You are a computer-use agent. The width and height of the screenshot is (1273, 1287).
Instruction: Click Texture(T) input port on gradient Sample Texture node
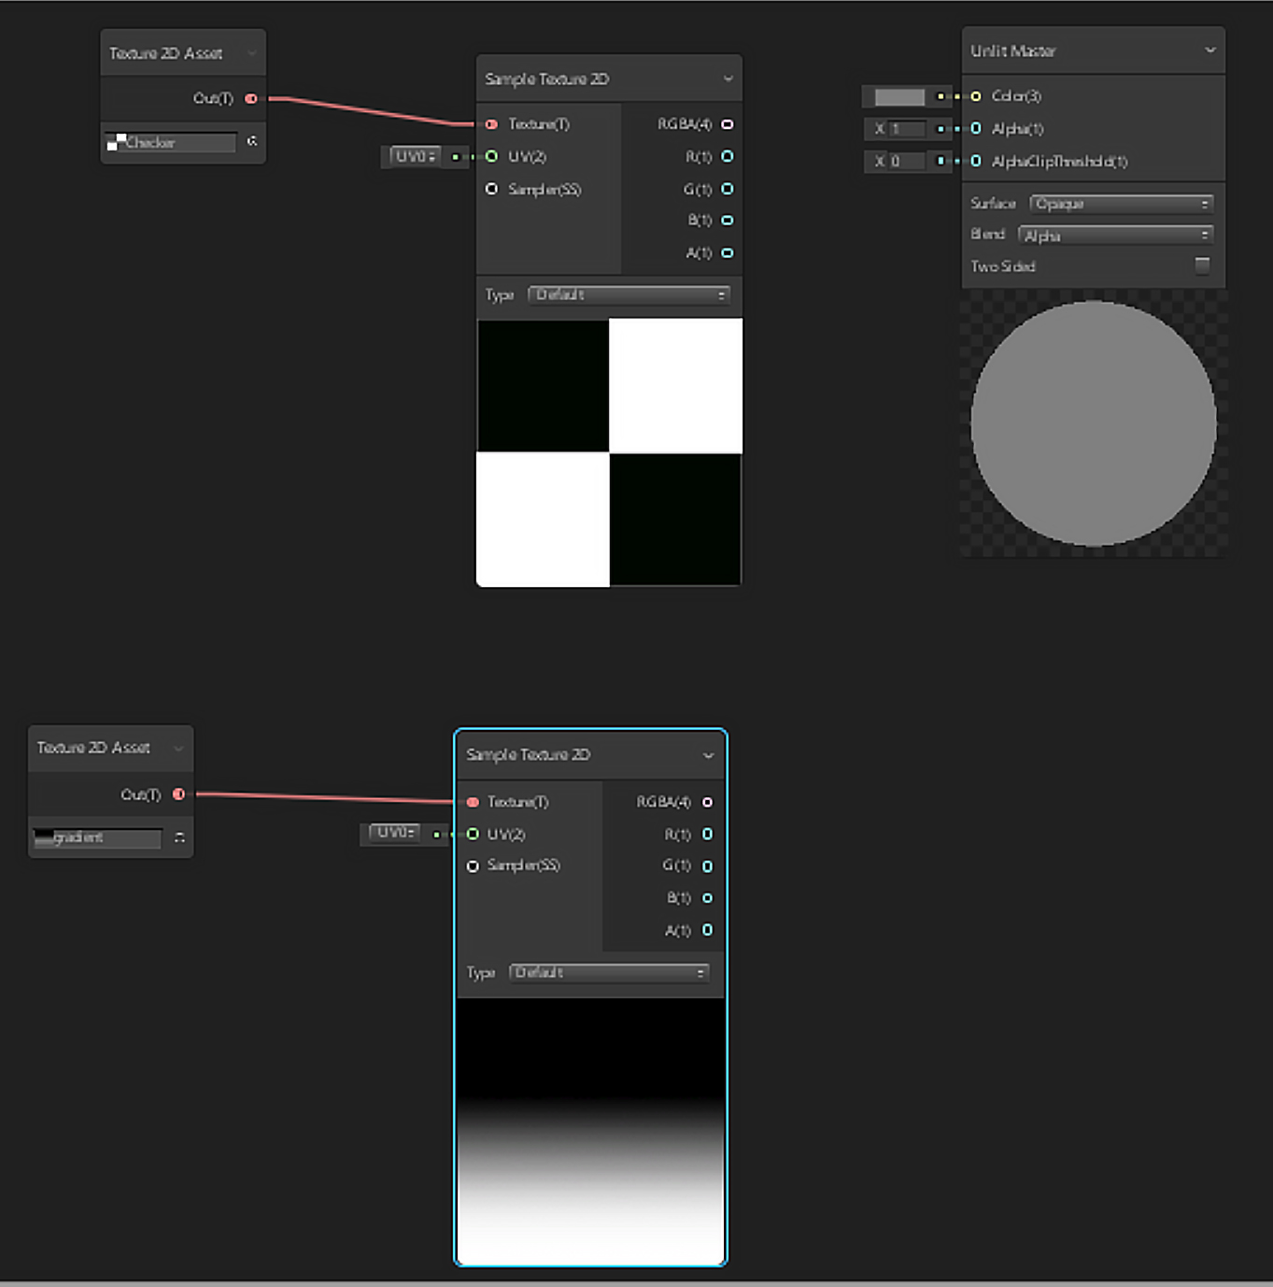pyautogui.click(x=473, y=802)
